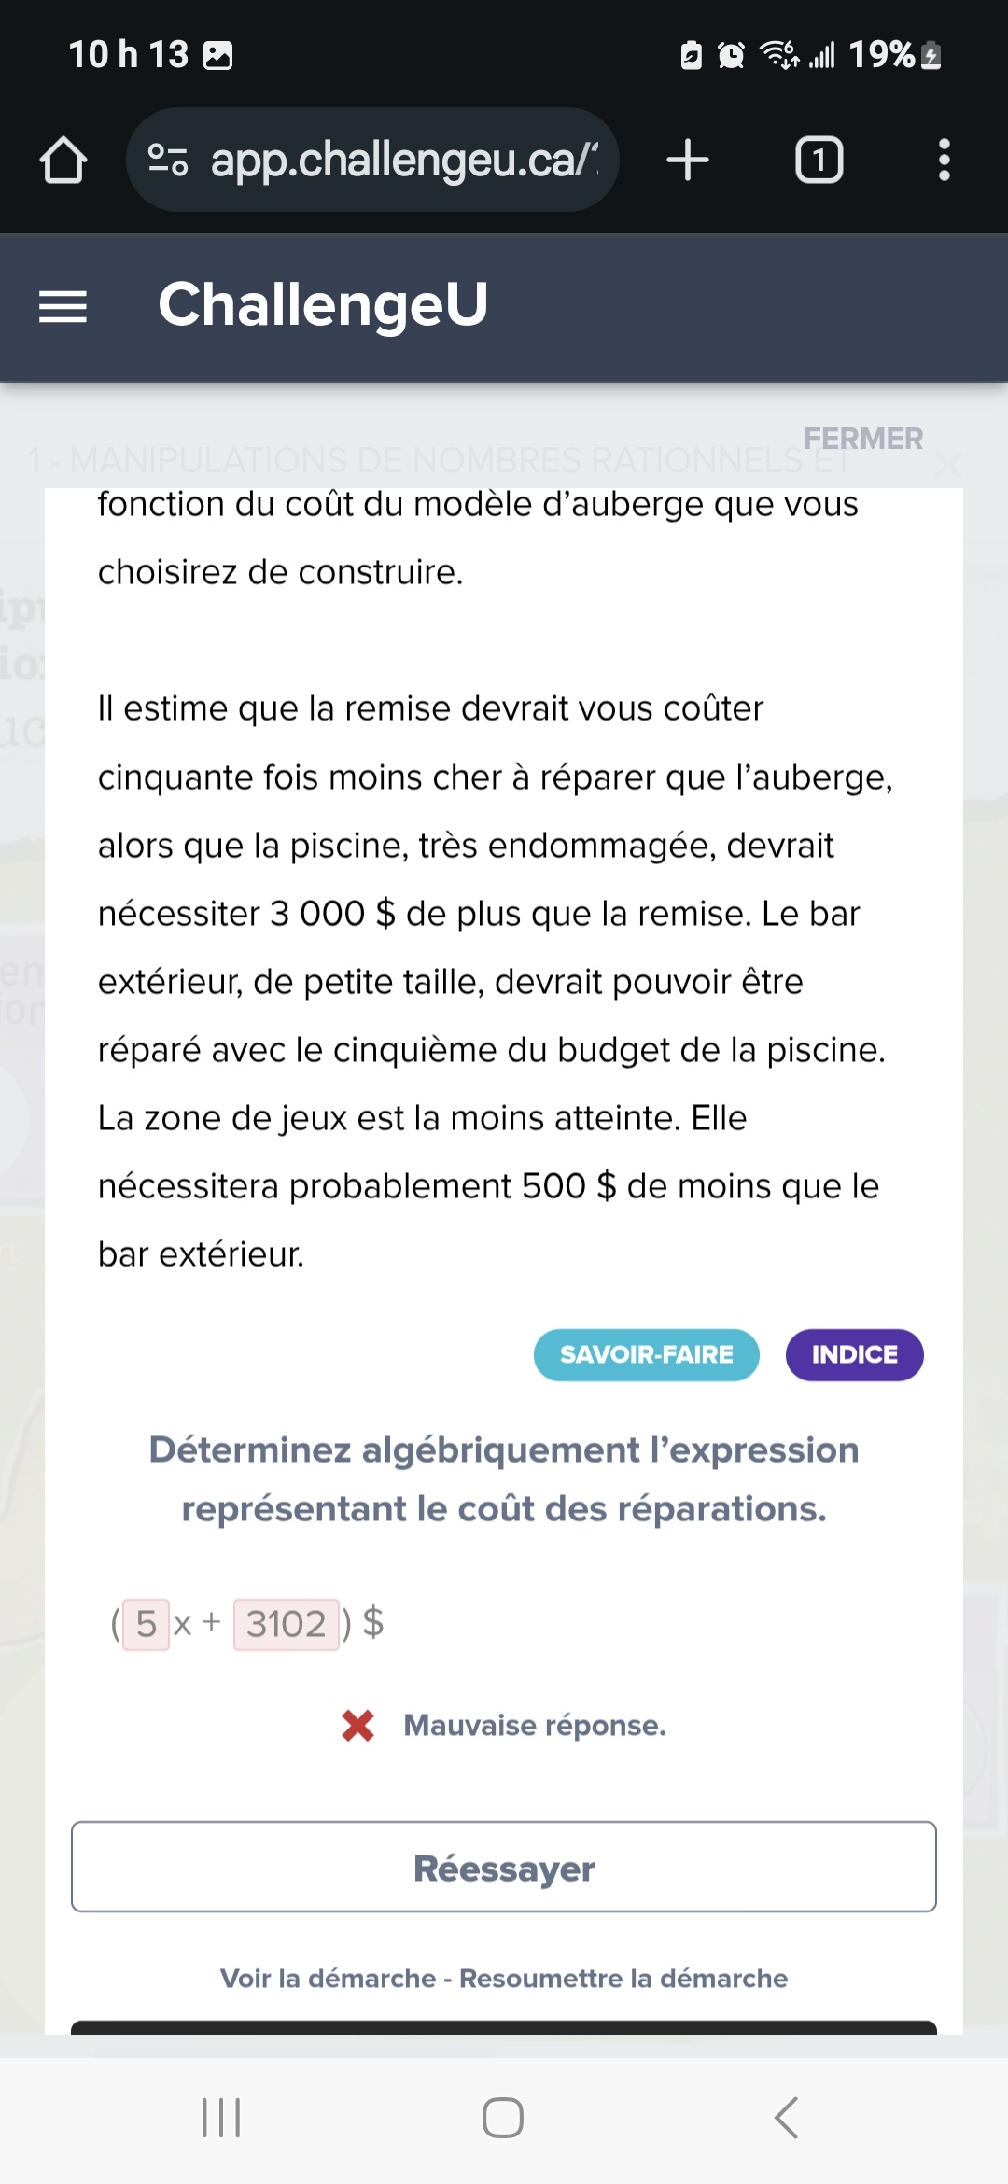Open the SAVOIR-FAIRE help
The image size is (1008, 2184).
646,1354
